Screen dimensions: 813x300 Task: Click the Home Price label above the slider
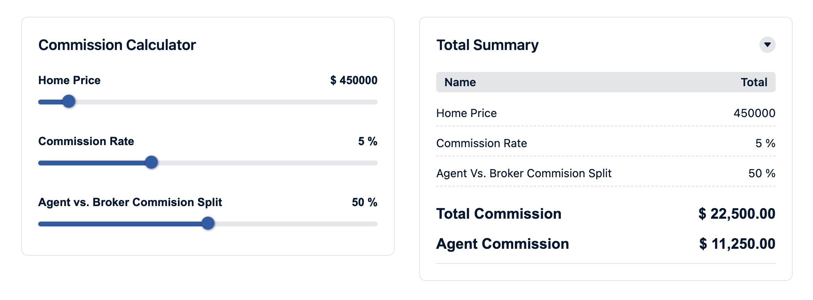(x=69, y=80)
